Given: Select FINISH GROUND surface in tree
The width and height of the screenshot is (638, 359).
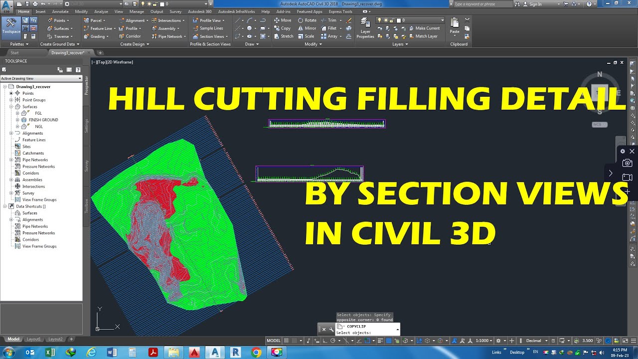Looking at the screenshot, I should click(43, 120).
